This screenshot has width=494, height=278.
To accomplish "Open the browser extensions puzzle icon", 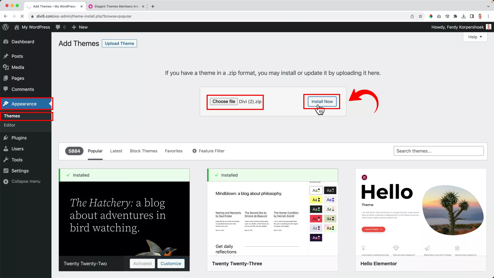I will tap(455, 16).
